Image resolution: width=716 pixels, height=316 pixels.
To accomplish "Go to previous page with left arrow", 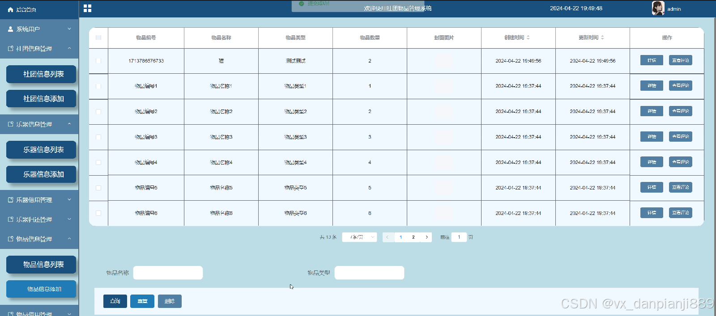I will pos(388,237).
